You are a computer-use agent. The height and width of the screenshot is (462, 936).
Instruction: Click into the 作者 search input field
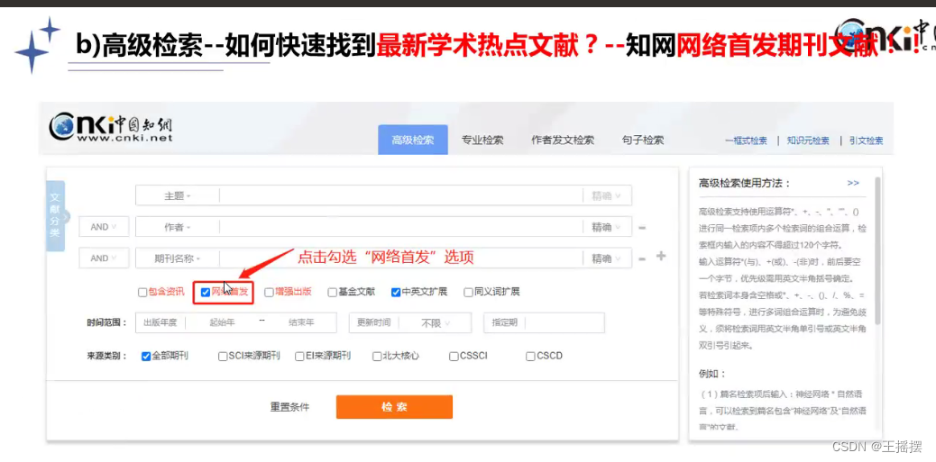pyautogui.click(x=401, y=227)
